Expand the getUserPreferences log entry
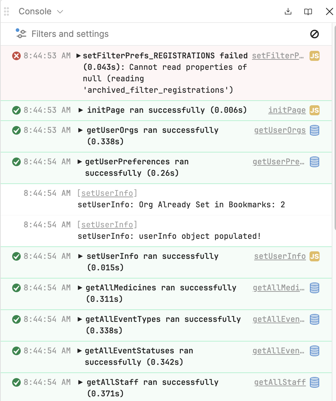The height and width of the screenshot is (401, 336). (x=80, y=161)
